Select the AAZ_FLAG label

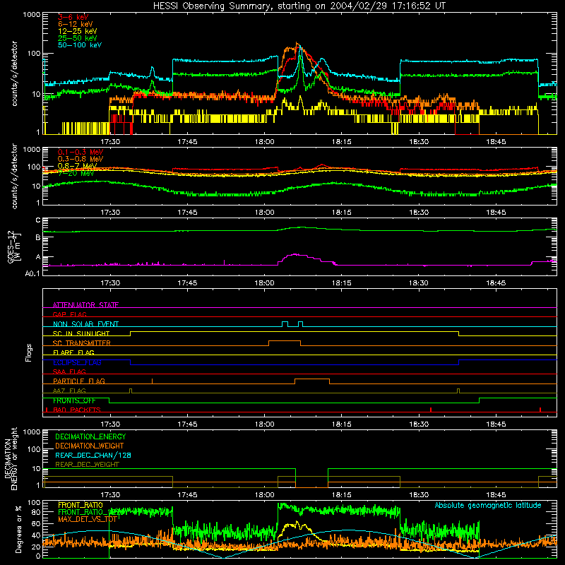[69, 391]
